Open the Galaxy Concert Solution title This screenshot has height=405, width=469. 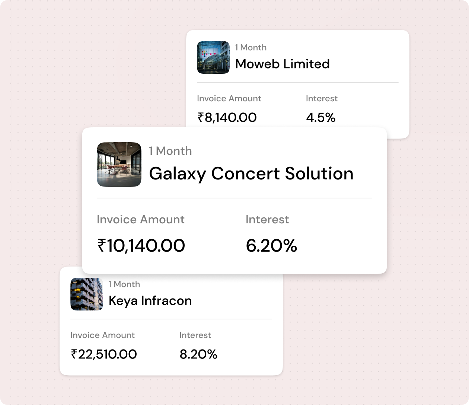[251, 173]
